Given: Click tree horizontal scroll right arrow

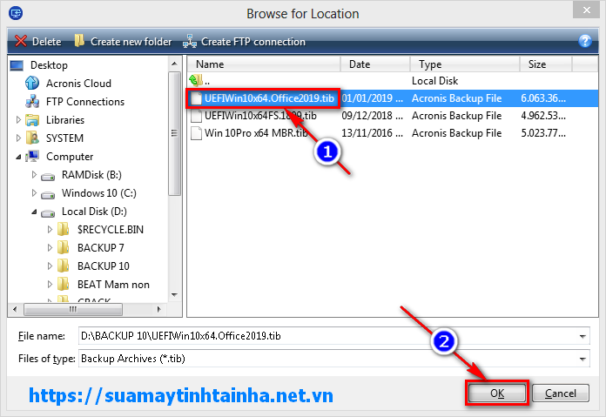Looking at the screenshot, I should (x=158, y=309).
